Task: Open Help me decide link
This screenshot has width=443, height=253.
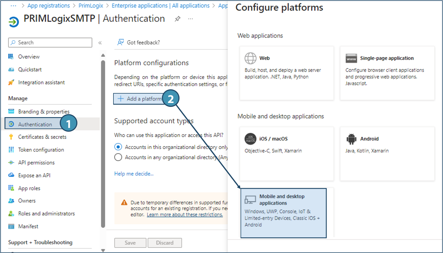Action: [134, 174]
